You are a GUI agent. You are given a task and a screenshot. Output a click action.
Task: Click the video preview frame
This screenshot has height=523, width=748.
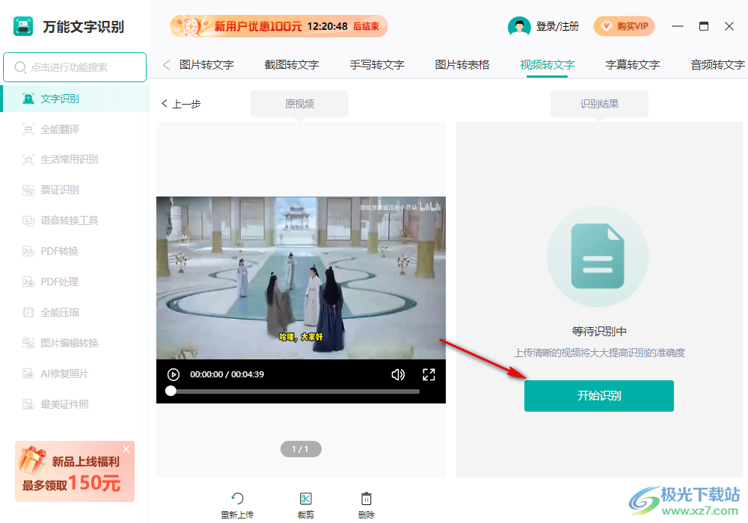(301, 278)
